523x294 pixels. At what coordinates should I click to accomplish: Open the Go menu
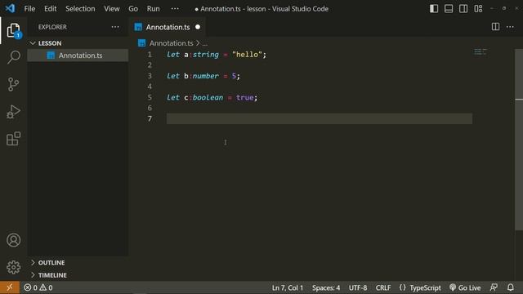click(x=133, y=9)
